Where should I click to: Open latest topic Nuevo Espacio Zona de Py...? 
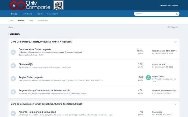[x=164, y=51]
